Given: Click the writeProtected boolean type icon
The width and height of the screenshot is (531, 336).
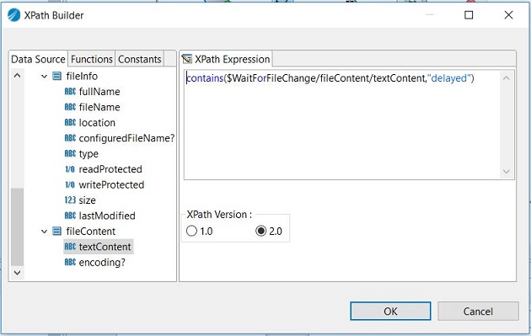Looking at the screenshot, I should pyautogui.click(x=70, y=184).
